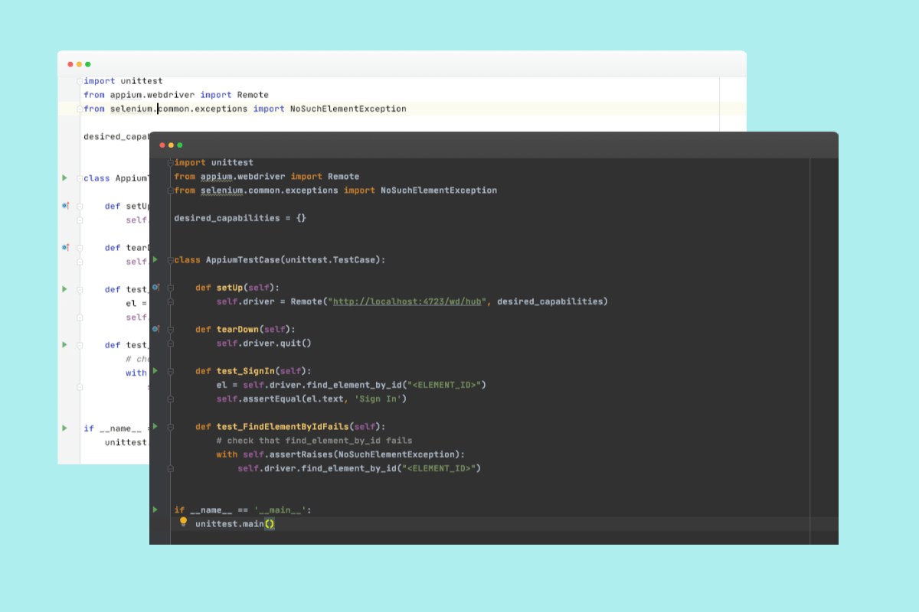
Task: Click the overriding-method marker beside tearDown
Action: [x=154, y=328]
